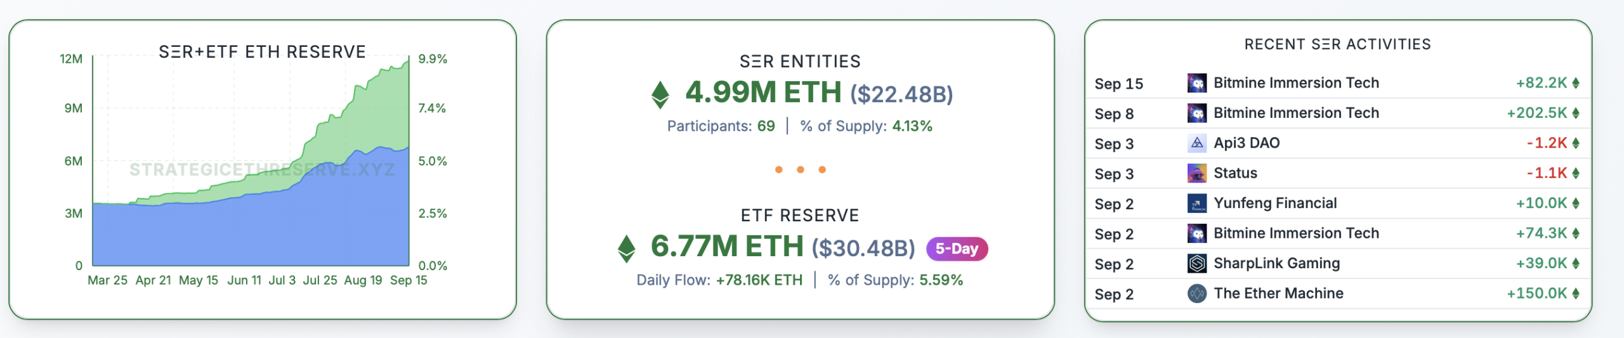1624x338 pixels.
Task: Click the Ethereum diamond beside 6.77M ETH
Action: 626,249
